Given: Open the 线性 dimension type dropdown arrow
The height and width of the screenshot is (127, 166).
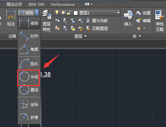Looking at the screenshot, I should (x=37, y=13).
